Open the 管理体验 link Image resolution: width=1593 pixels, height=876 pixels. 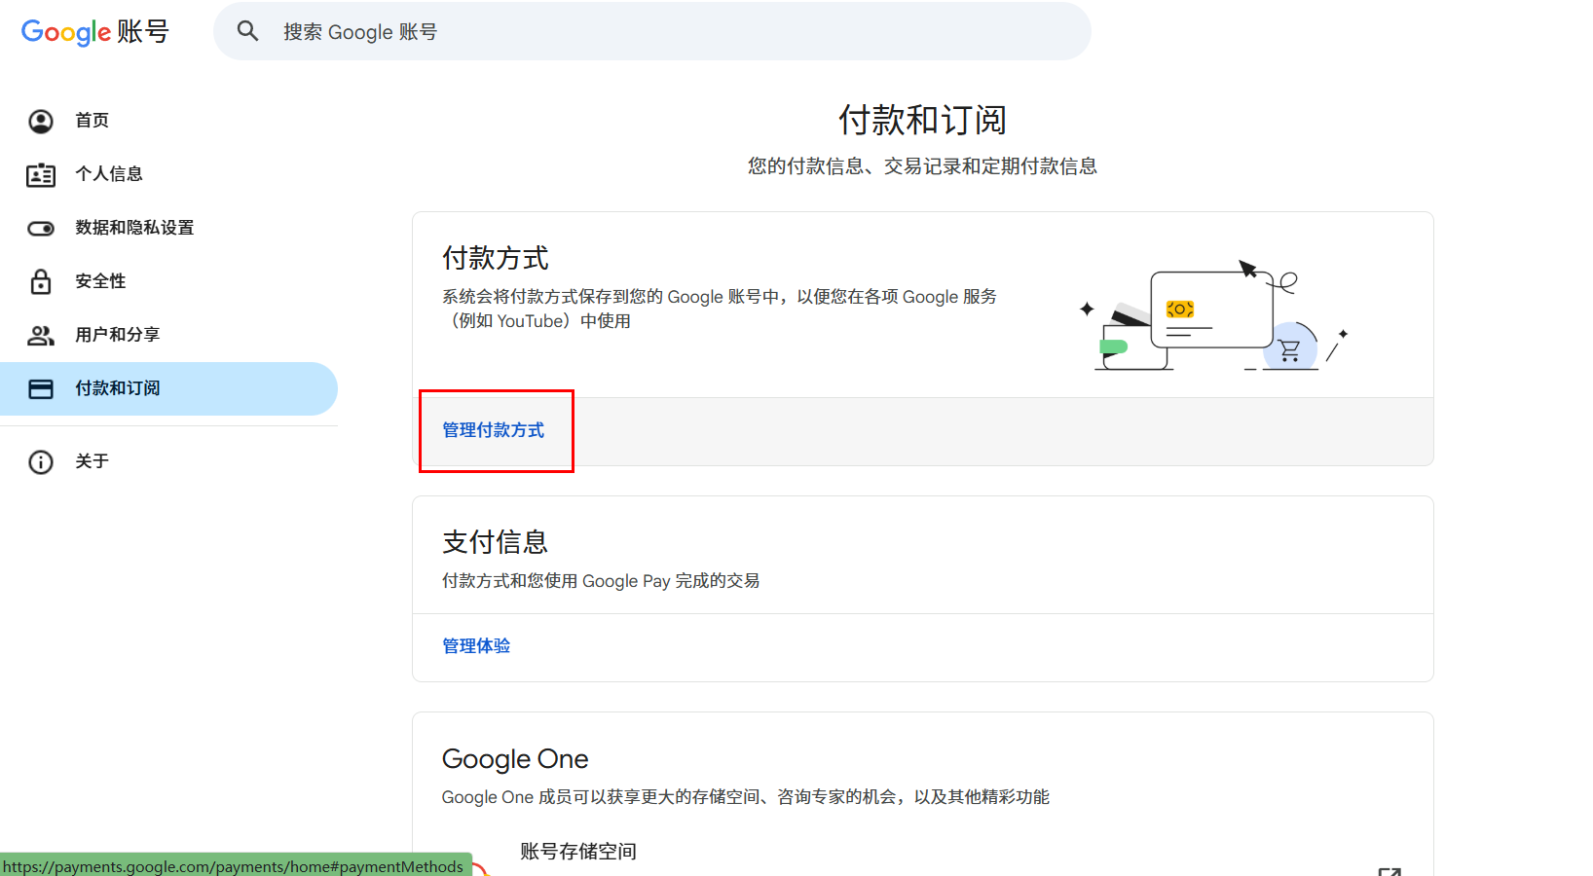pyautogui.click(x=476, y=646)
